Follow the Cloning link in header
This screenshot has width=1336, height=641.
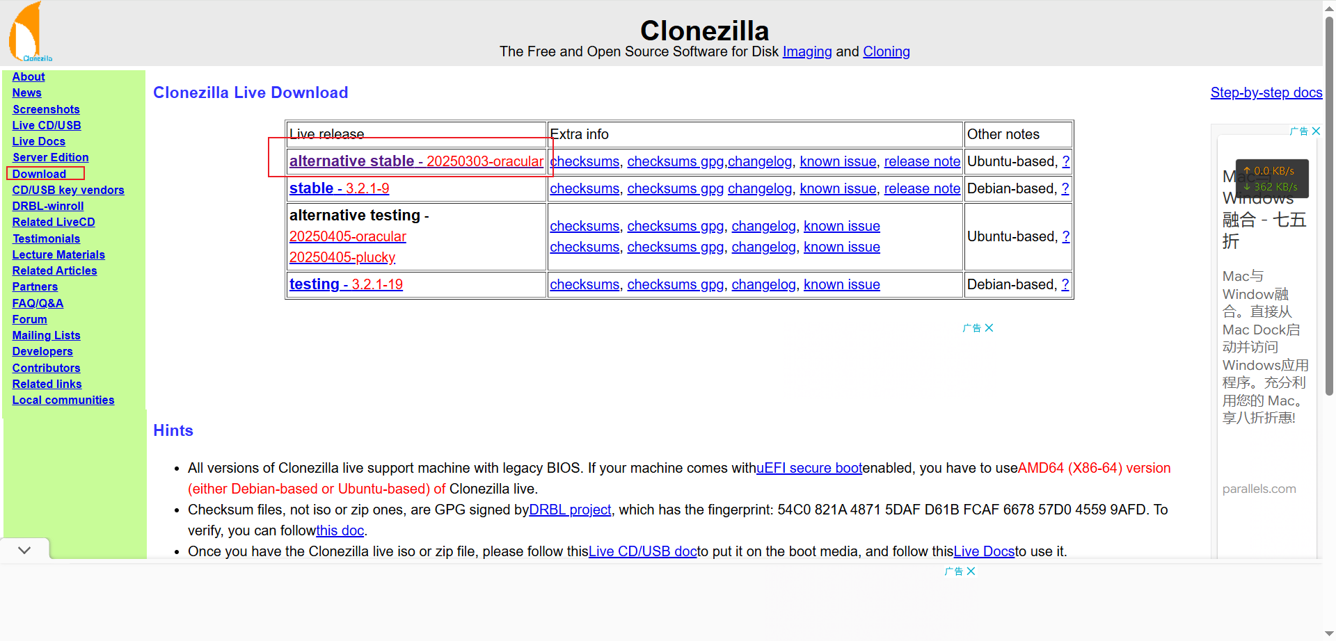point(886,51)
